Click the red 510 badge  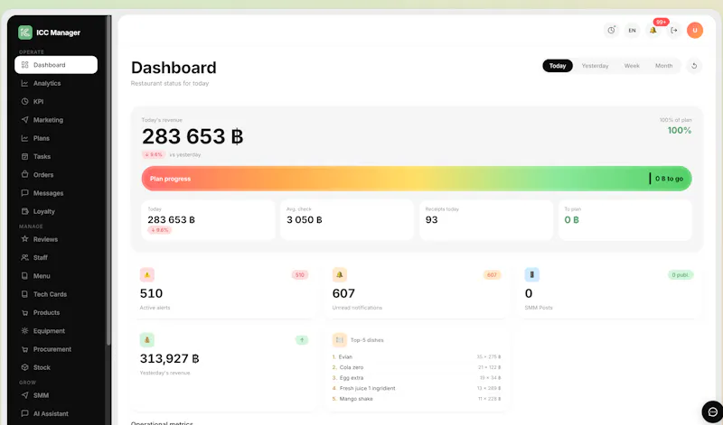point(300,275)
